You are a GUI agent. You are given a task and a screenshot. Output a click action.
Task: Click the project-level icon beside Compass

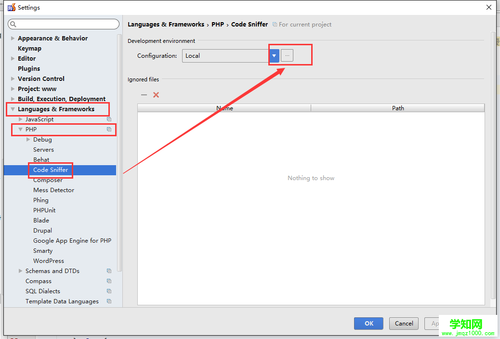(109, 281)
